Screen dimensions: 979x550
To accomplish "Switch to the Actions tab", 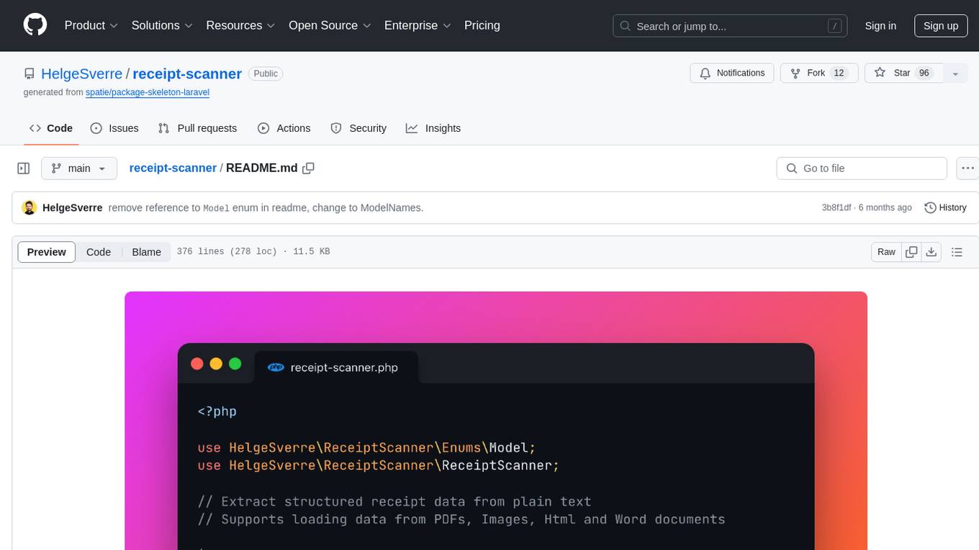I will [284, 128].
